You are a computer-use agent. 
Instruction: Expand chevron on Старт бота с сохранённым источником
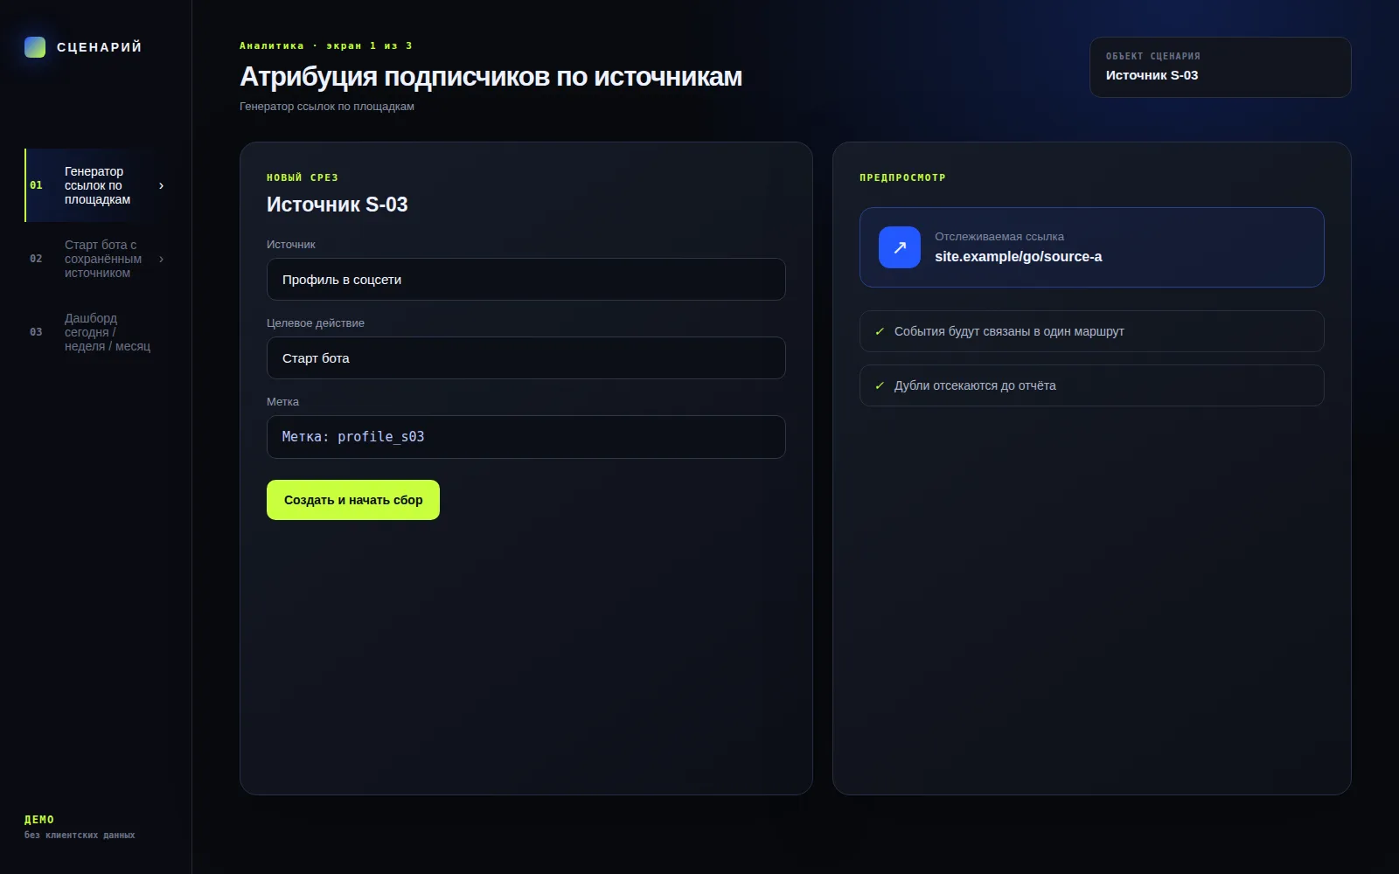pos(161,259)
